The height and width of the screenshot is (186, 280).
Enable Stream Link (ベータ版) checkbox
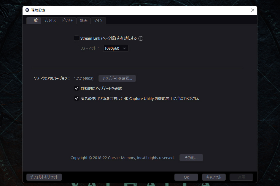pos(77,38)
